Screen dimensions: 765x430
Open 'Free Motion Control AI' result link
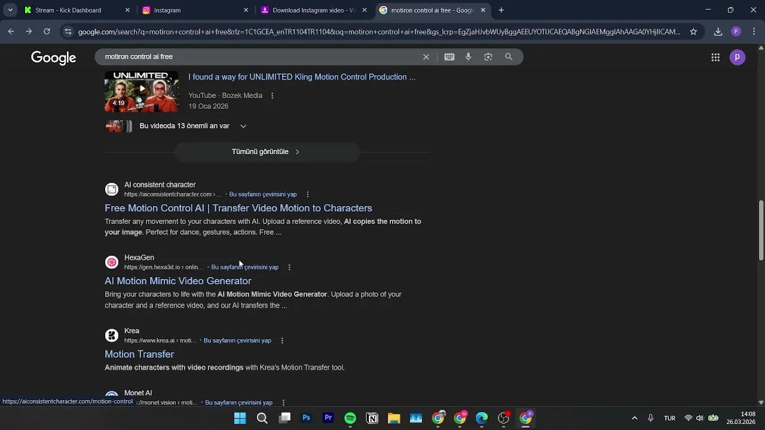[x=238, y=208]
